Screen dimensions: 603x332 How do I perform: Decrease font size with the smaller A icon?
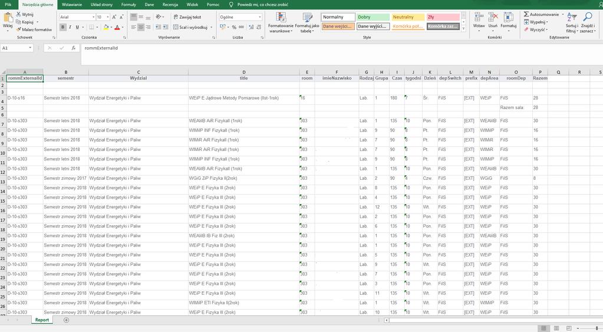point(121,17)
